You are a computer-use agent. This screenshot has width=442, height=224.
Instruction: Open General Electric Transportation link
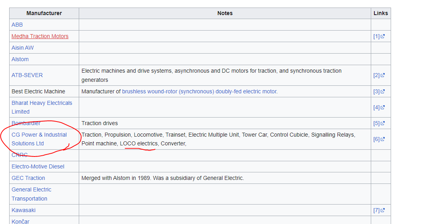pyautogui.click(x=31, y=194)
